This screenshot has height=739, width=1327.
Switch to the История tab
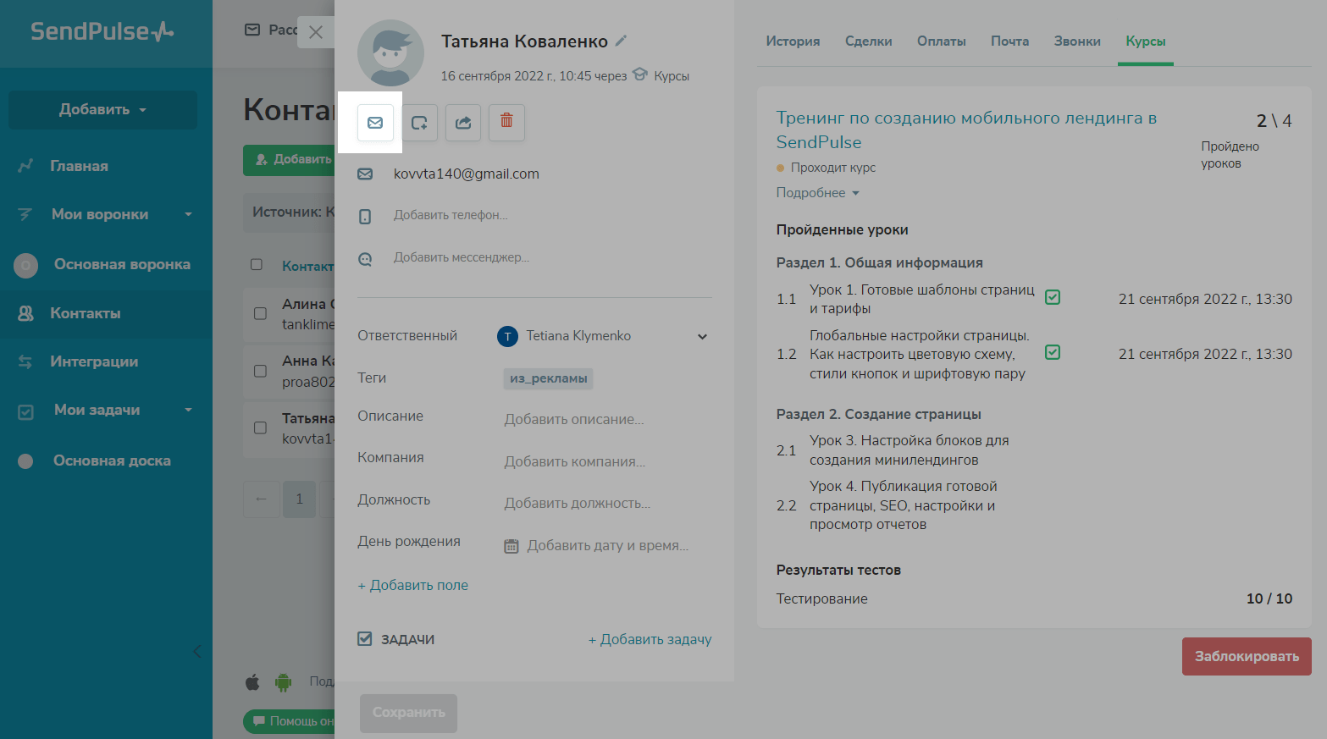(x=793, y=41)
